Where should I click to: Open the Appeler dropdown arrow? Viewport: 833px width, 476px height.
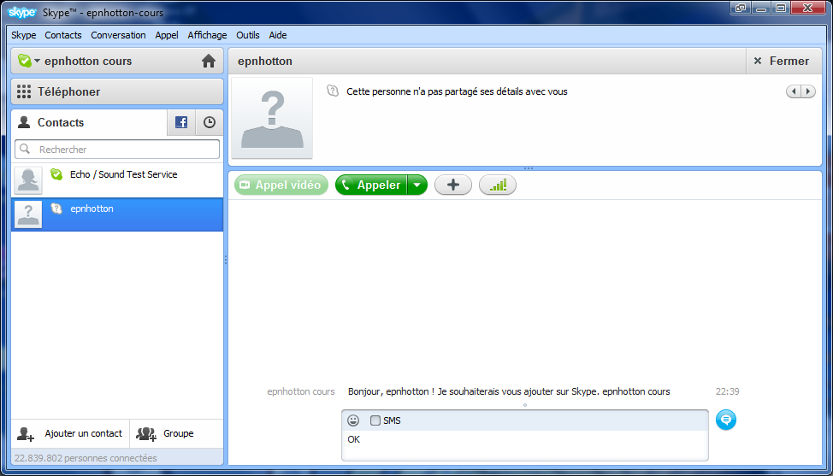coord(417,185)
